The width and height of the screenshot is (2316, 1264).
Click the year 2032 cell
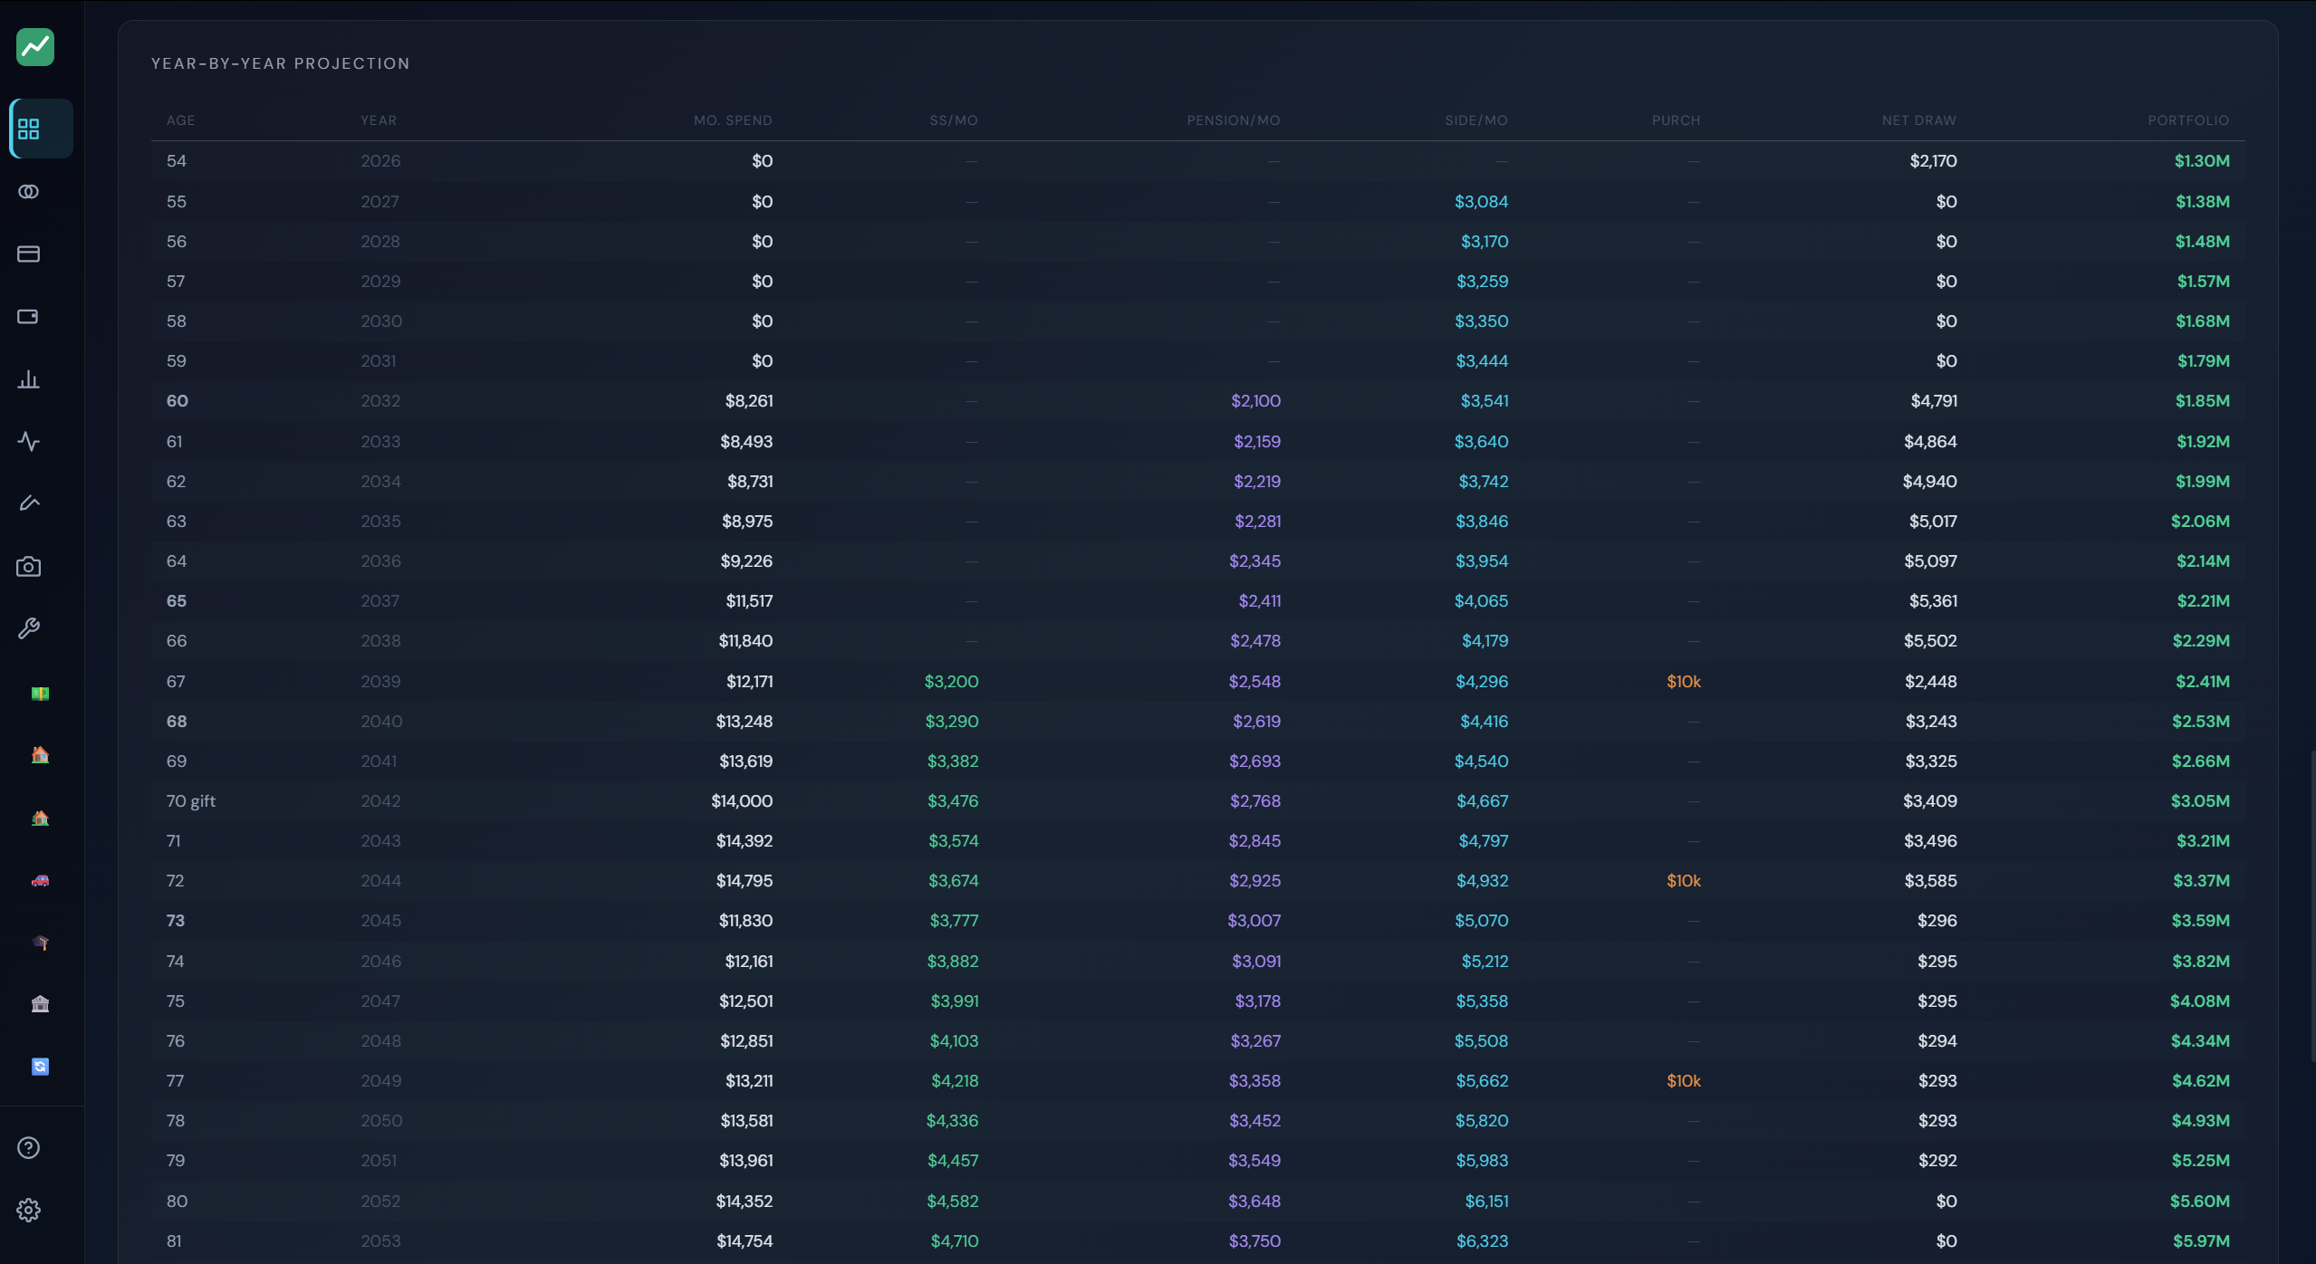(380, 401)
